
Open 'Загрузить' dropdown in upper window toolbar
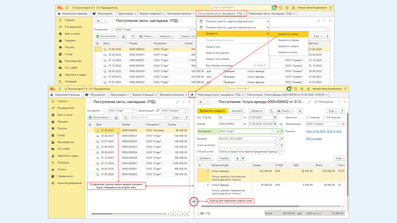point(166,37)
